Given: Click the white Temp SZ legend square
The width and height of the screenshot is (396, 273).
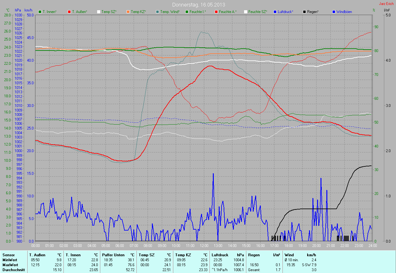Looking at the screenshot, I should [99, 12].
